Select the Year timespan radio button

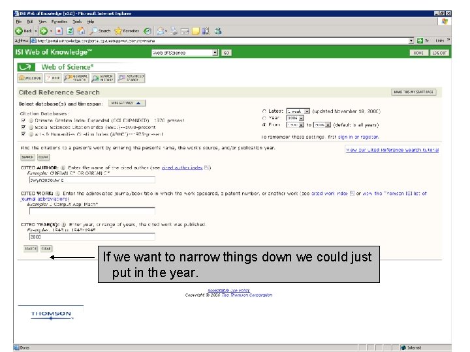[x=264, y=118]
